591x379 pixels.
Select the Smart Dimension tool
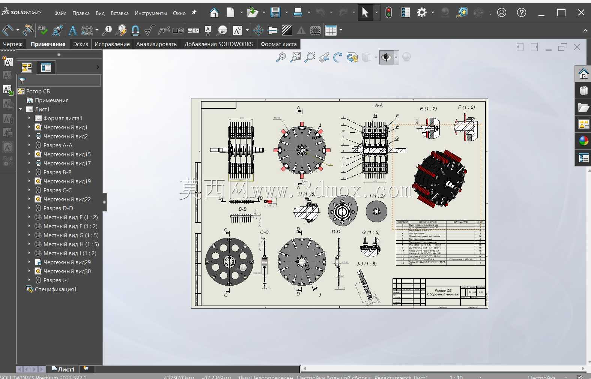coord(8,30)
